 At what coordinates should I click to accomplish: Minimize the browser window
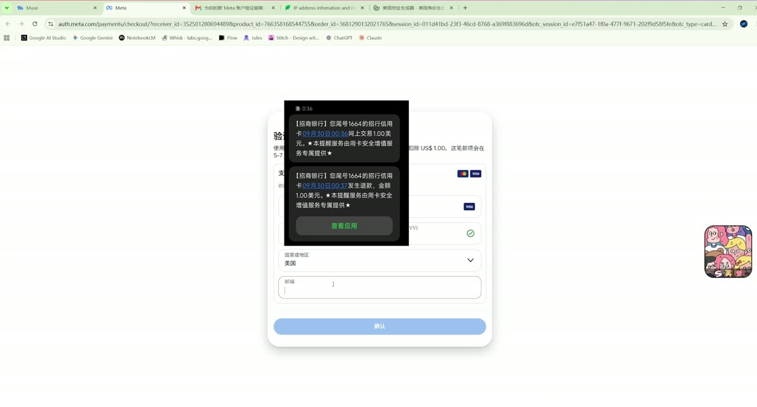(722, 8)
